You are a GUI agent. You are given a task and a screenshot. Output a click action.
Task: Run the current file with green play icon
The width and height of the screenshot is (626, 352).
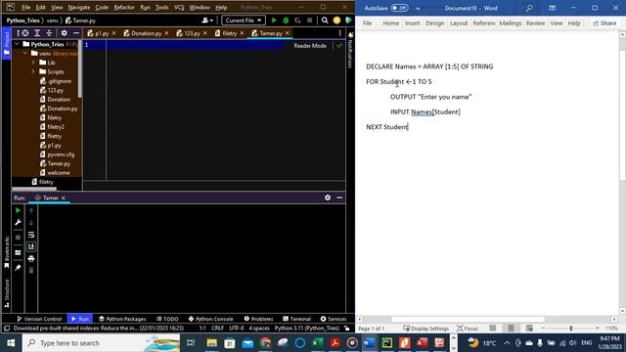pyautogui.click(x=274, y=21)
